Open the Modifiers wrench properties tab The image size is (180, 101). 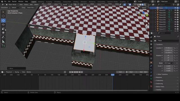pos(151,66)
